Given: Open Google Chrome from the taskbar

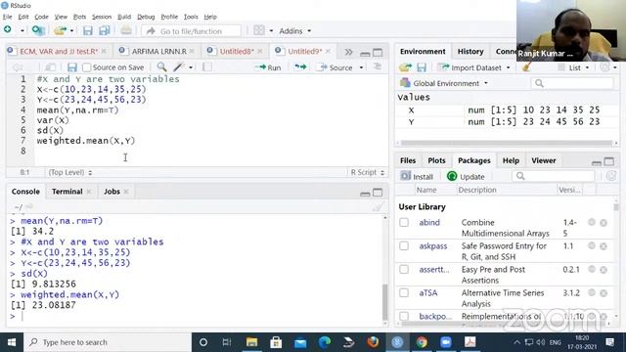Looking at the screenshot, I should tap(422, 342).
